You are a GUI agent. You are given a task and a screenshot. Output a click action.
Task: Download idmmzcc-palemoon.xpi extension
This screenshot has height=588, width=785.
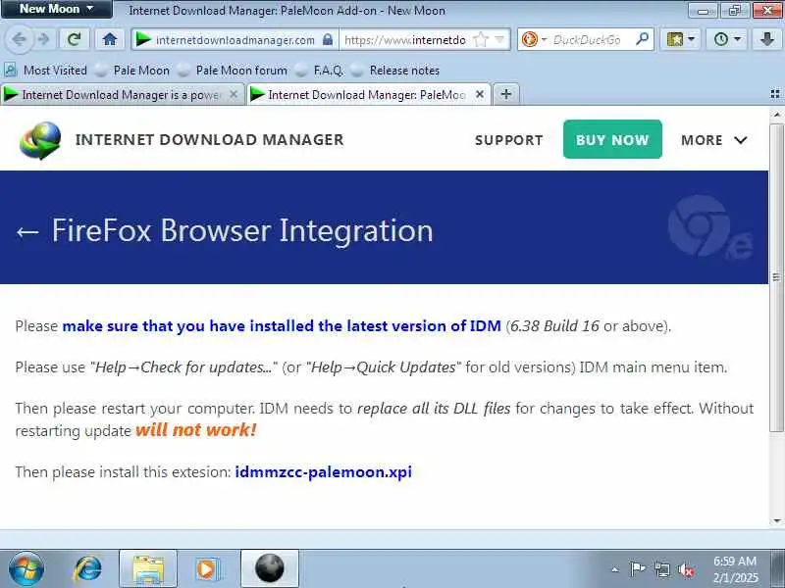[x=324, y=472]
